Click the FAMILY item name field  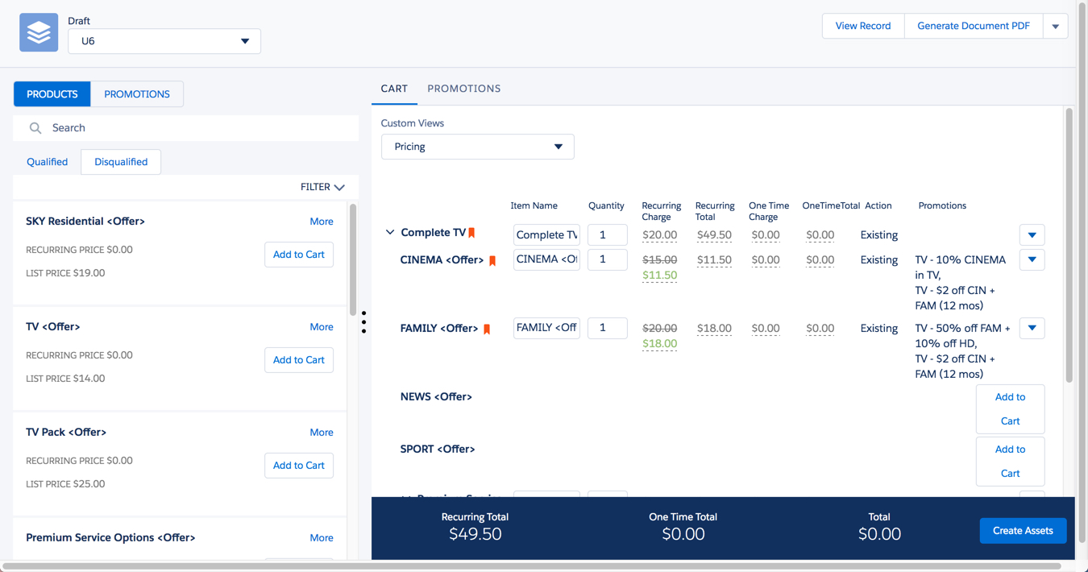pyautogui.click(x=546, y=328)
